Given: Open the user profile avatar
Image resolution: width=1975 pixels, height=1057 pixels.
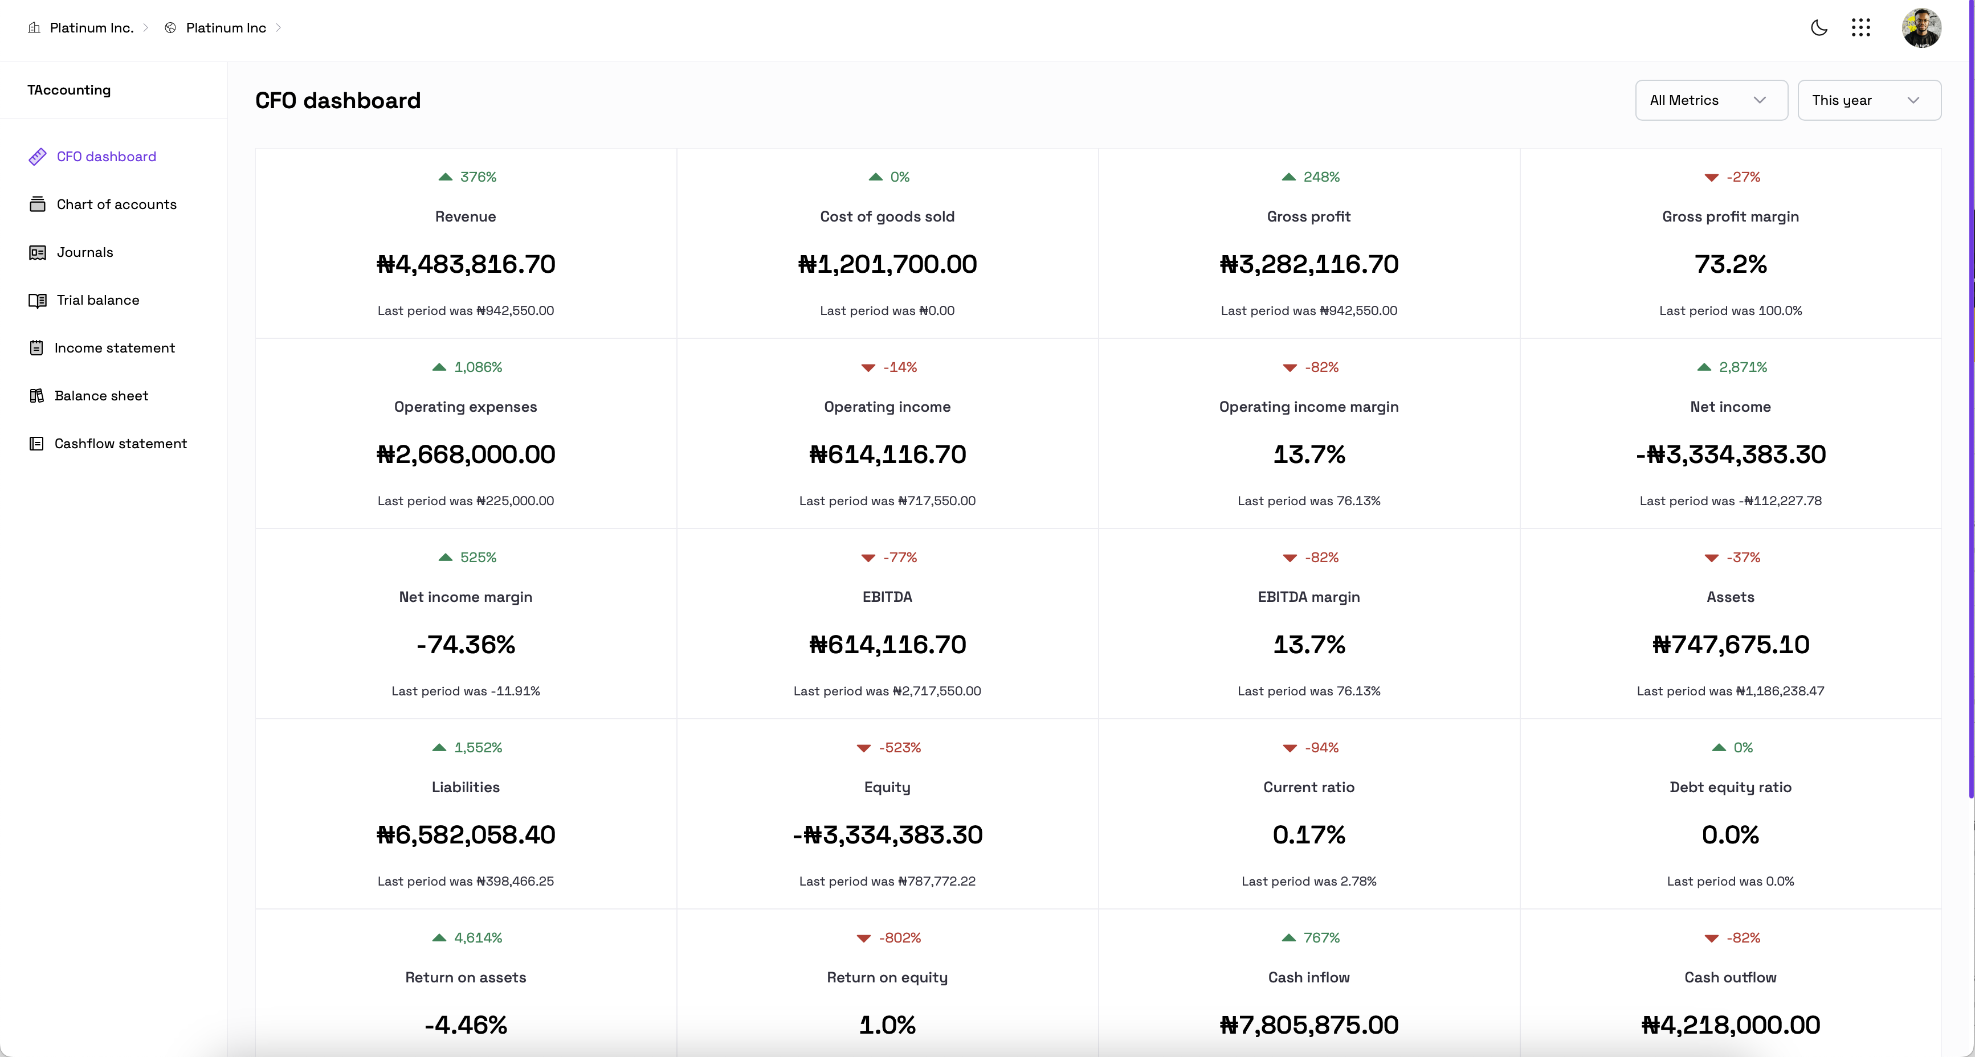Looking at the screenshot, I should [x=1920, y=27].
